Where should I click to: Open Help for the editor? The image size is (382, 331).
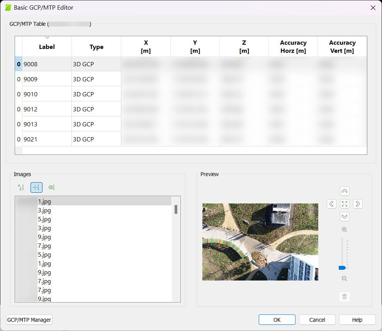[x=357, y=319]
